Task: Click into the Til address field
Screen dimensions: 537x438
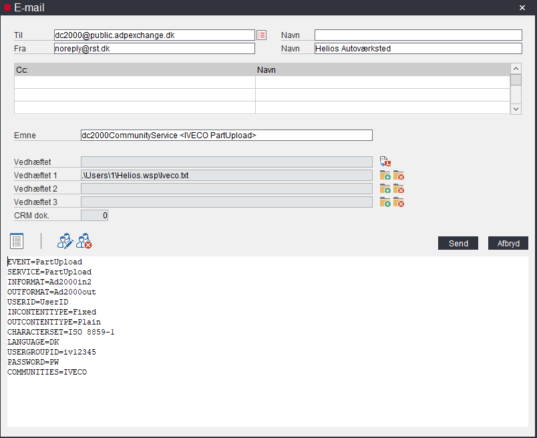Action: coord(154,35)
